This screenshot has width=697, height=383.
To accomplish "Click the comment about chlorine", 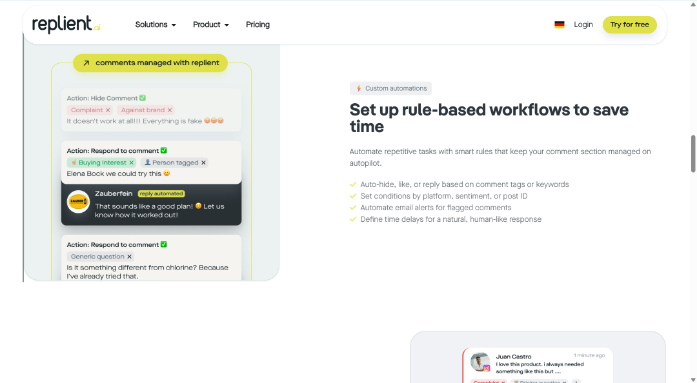I will pos(148,271).
